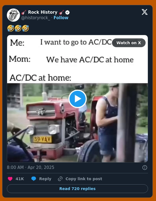This screenshot has width=156, height=201.
Task: Click the blue verified badge
Action: pyautogui.click(x=67, y=12)
